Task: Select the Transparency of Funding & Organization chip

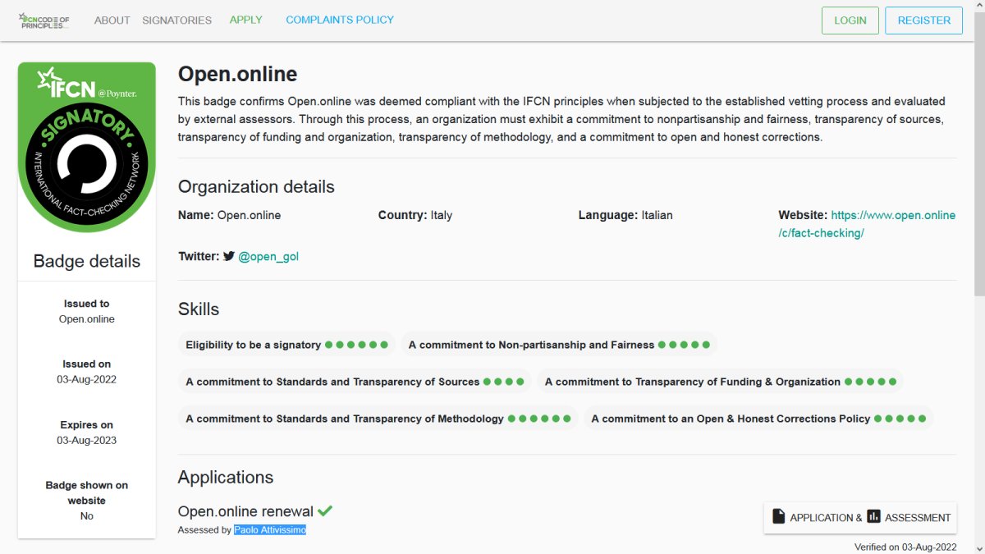Action: click(720, 382)
